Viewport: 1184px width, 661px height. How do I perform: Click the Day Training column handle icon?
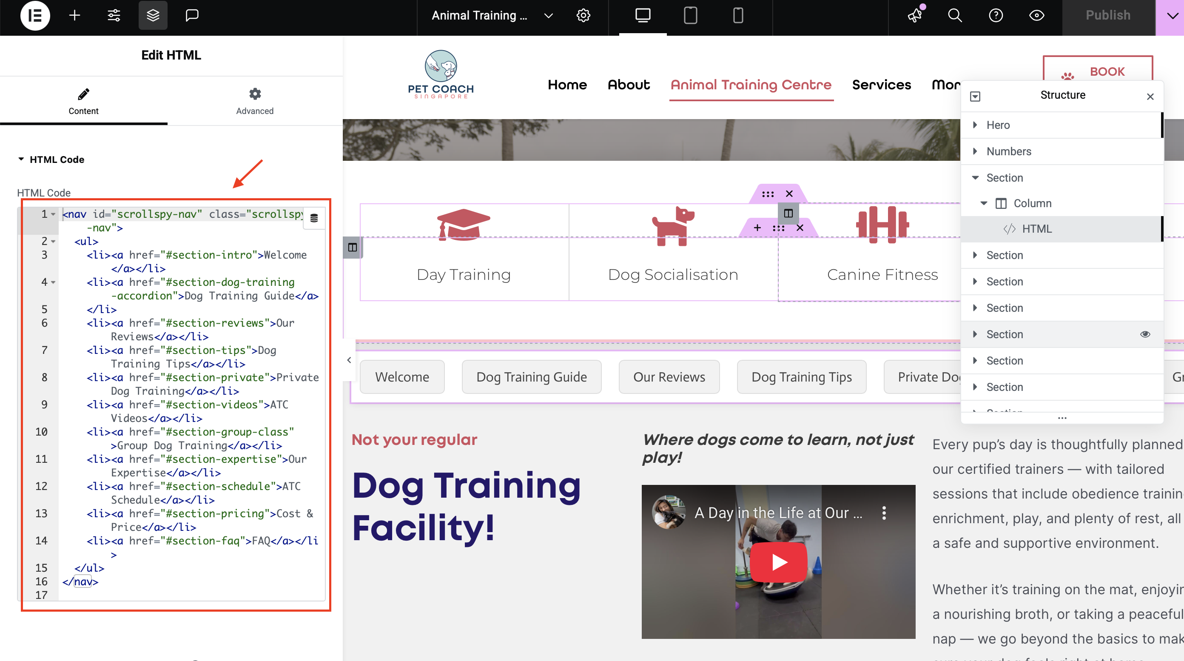(x=353, y=247)
